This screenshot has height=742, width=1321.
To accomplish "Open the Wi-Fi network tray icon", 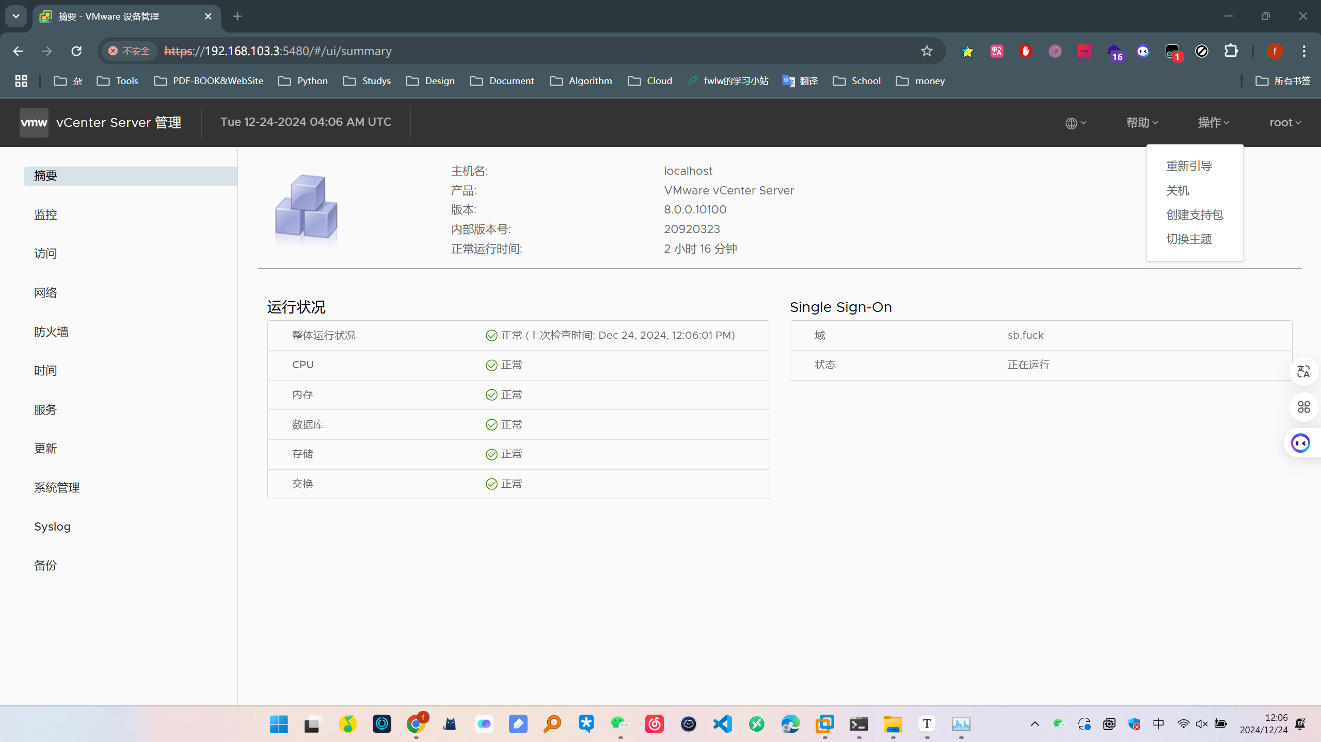I will [1183, 724].
